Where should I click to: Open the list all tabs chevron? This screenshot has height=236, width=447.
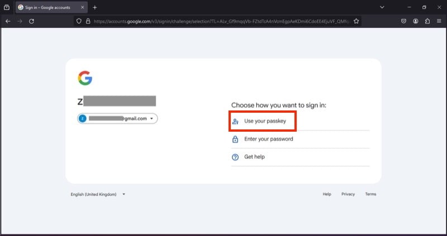click(x=382, y=7)
